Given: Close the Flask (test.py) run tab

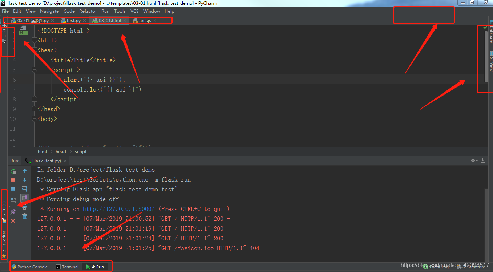Looking at the screenshot, I should click(65, 161).
